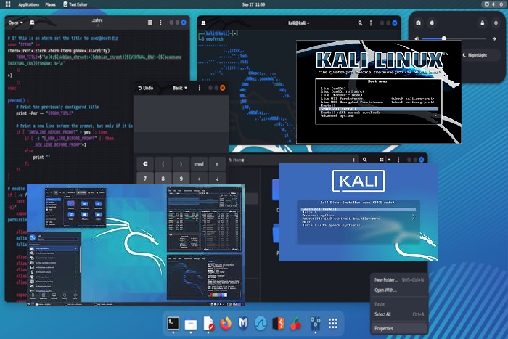
Task: Open system settings gear in quick settings
Action: [433, 23]
